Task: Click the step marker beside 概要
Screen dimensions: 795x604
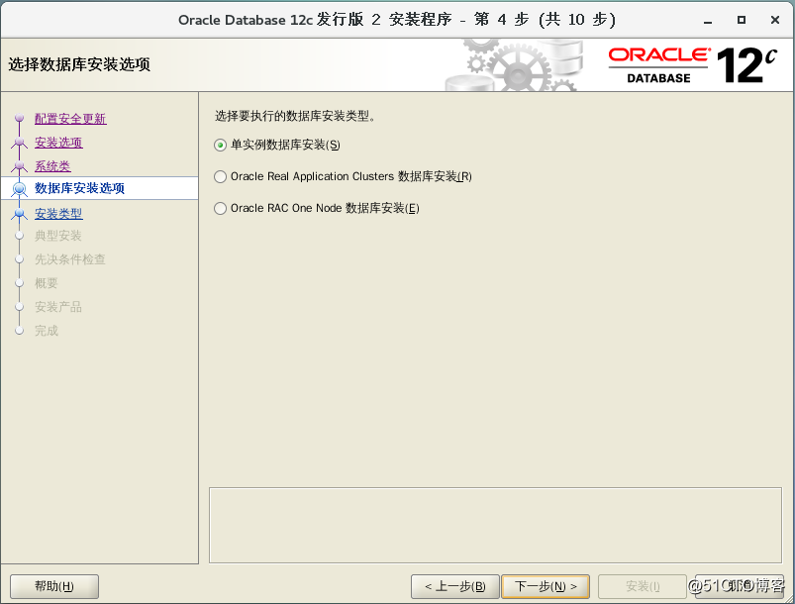Action: [19, 283]
